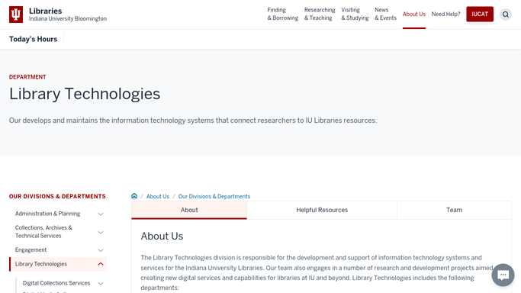This screenshot has height=293, width=521.
Task: Click the IUCAT button
Action: pyautogui.click(x=480, y=14)
